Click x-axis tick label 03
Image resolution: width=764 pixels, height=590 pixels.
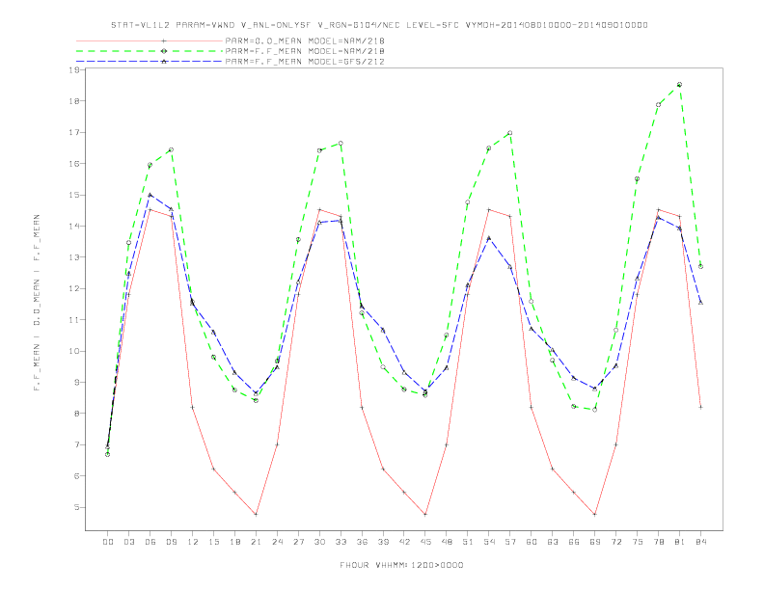[x=128, y=542]
